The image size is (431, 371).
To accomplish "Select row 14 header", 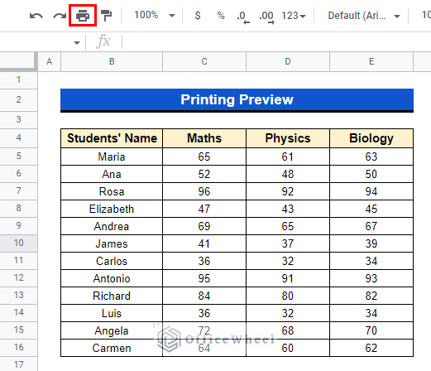I will coord(18,312).
